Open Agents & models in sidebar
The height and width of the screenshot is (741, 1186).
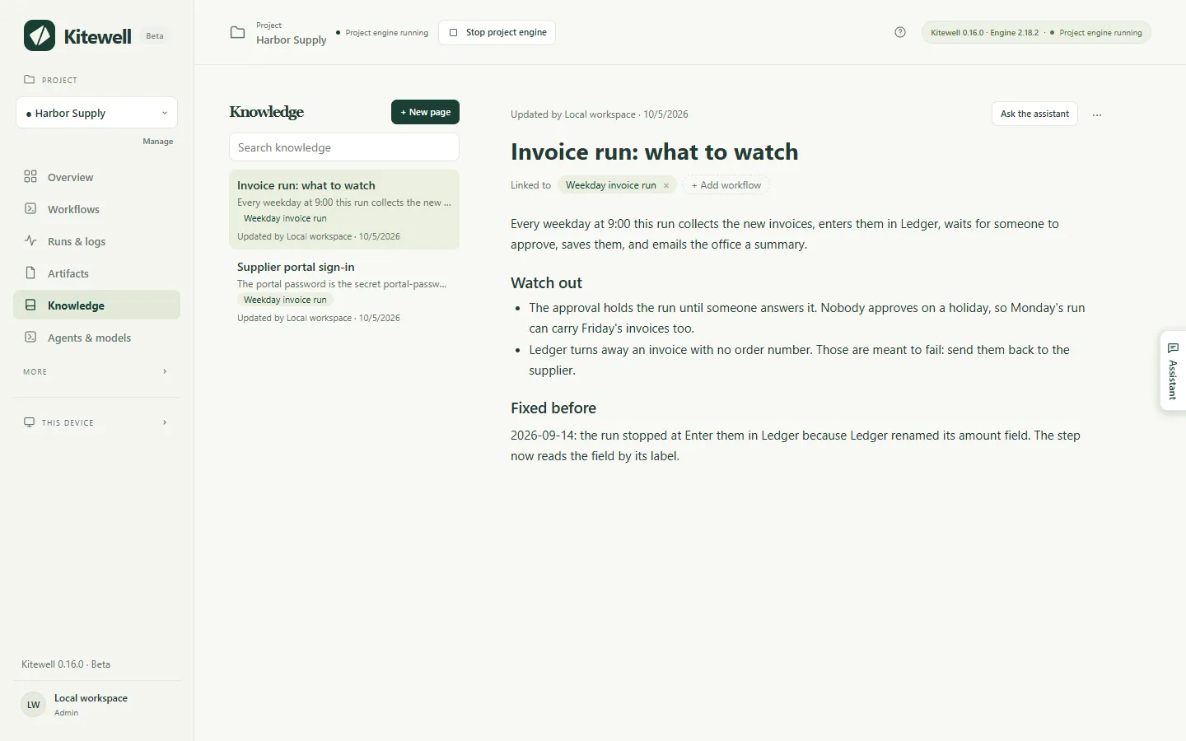coord(96,337)
